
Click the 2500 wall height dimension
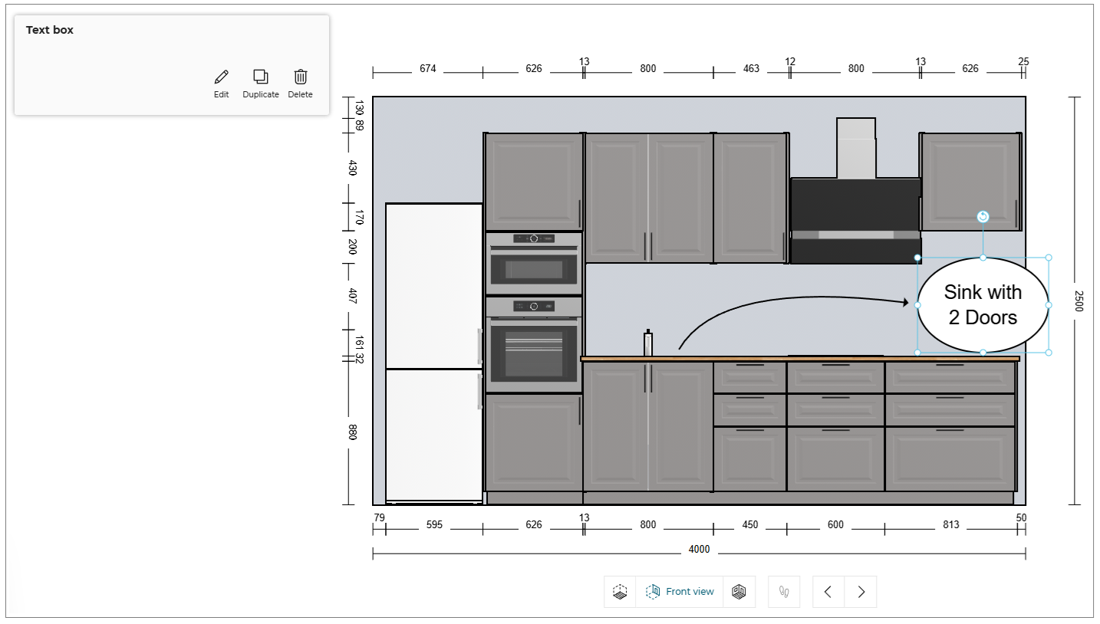pyautogui.click(x=1077, y=305)
